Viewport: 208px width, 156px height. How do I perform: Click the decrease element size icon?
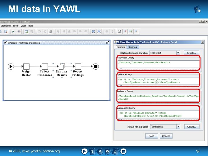coord(99,31)
